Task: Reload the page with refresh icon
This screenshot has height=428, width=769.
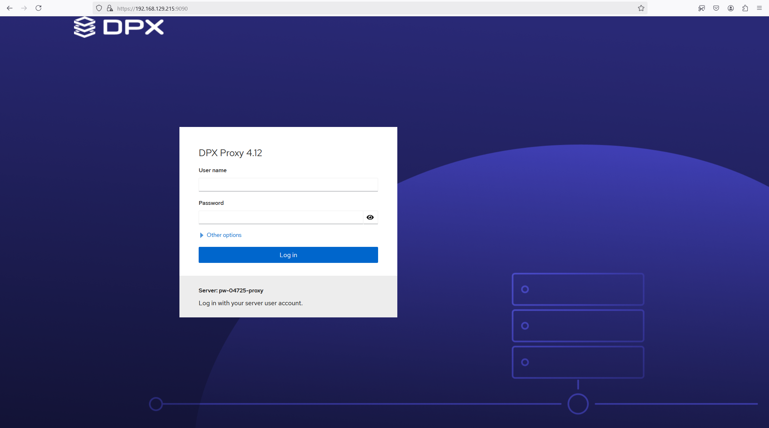Action: pos(38,8)
